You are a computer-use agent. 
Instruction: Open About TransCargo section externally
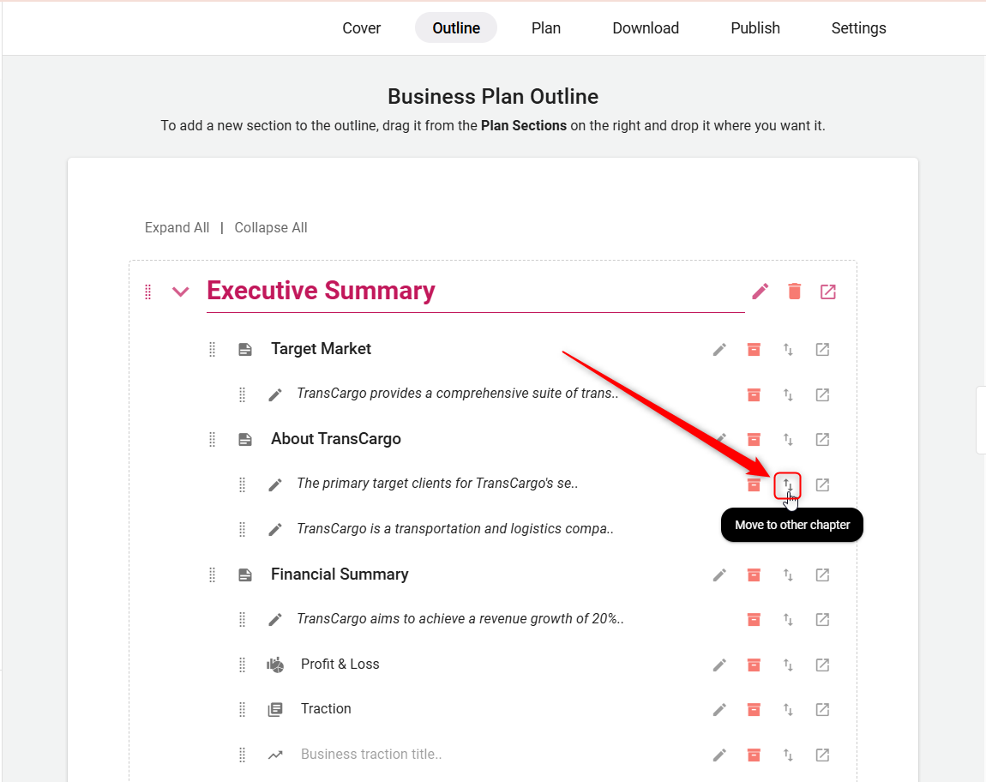click(822, 440)
